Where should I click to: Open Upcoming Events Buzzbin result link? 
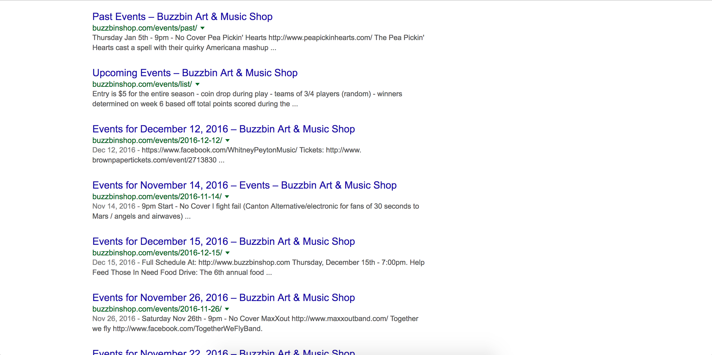pyautogui.click(x=195, y=73)
